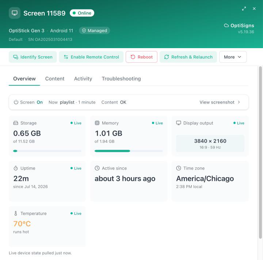Click the shield icon in Managed badge
263x260 pixels.
84,31
